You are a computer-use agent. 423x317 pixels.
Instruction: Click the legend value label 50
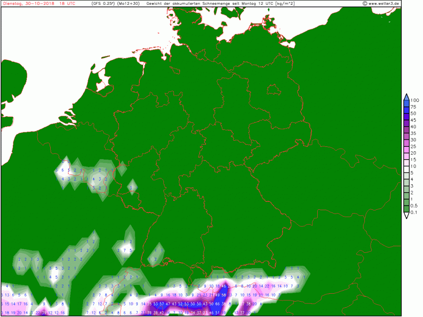click(413, 113)
